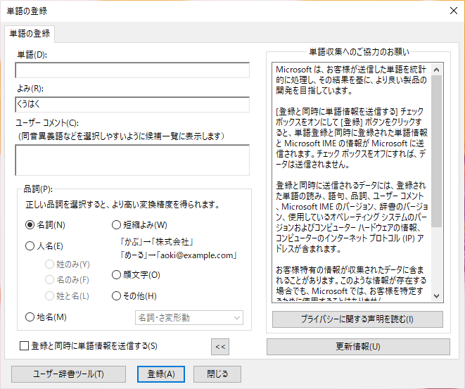Click the 単語(D) text input field

(132, 70)
